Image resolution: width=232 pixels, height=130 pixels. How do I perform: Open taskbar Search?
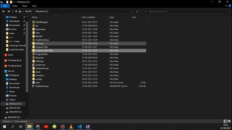pos(13,127)
